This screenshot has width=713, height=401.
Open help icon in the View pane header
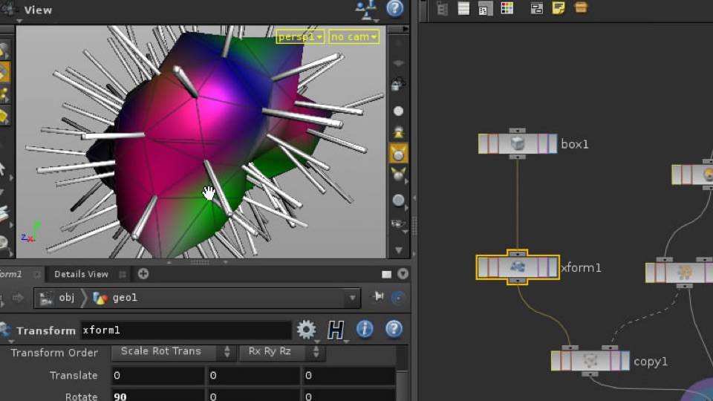tap(395, 9)
